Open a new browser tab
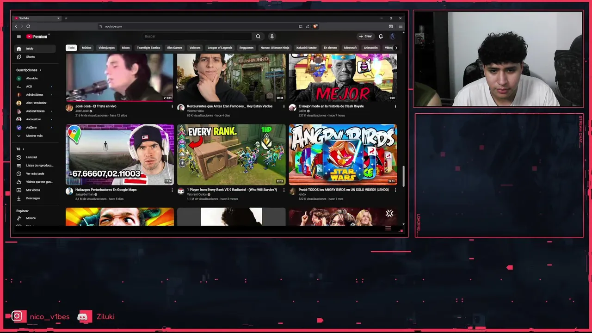592x333 pixels. click(x=66, y=18)
